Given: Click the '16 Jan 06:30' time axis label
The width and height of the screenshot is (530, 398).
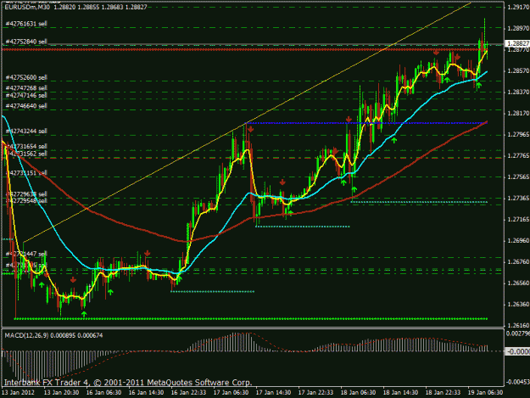Looking at the screenshot, I should pyautogui.click(x=103, y=393).
